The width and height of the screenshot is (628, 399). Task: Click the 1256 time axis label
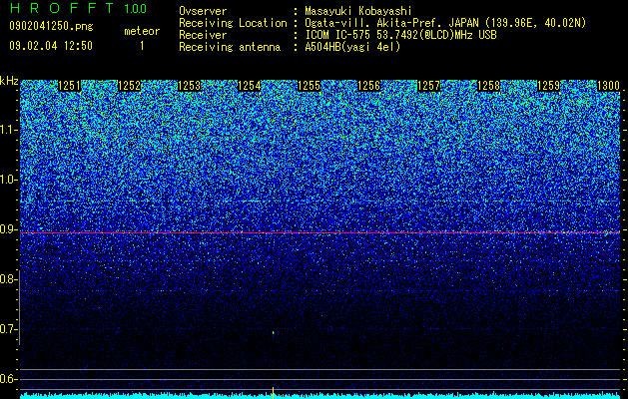(x=368, y=86)
